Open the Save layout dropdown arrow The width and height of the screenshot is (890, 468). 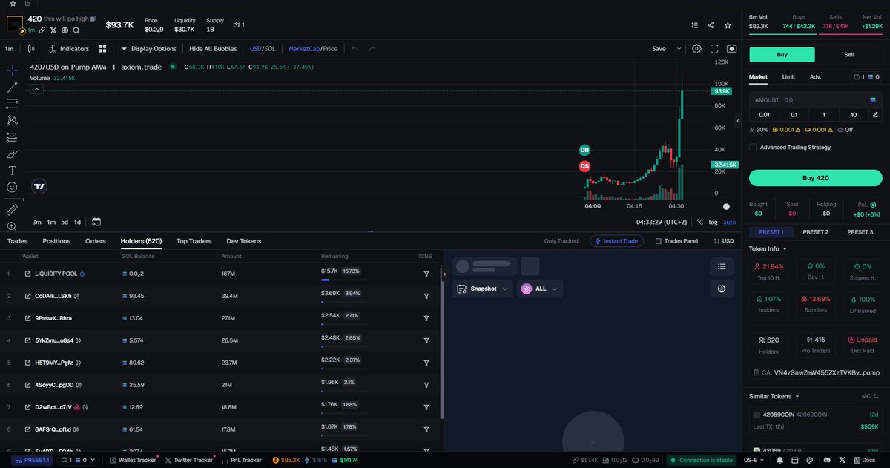tap(679, 49)
